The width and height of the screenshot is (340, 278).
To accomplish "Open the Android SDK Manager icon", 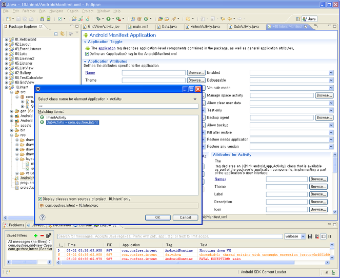I will pyautogui.click(x=42, y=19).
